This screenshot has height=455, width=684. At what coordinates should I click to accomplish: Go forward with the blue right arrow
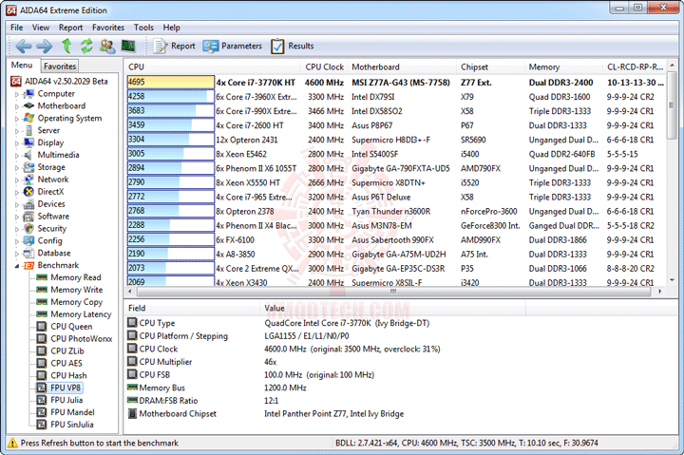click(x=44, y=46)
